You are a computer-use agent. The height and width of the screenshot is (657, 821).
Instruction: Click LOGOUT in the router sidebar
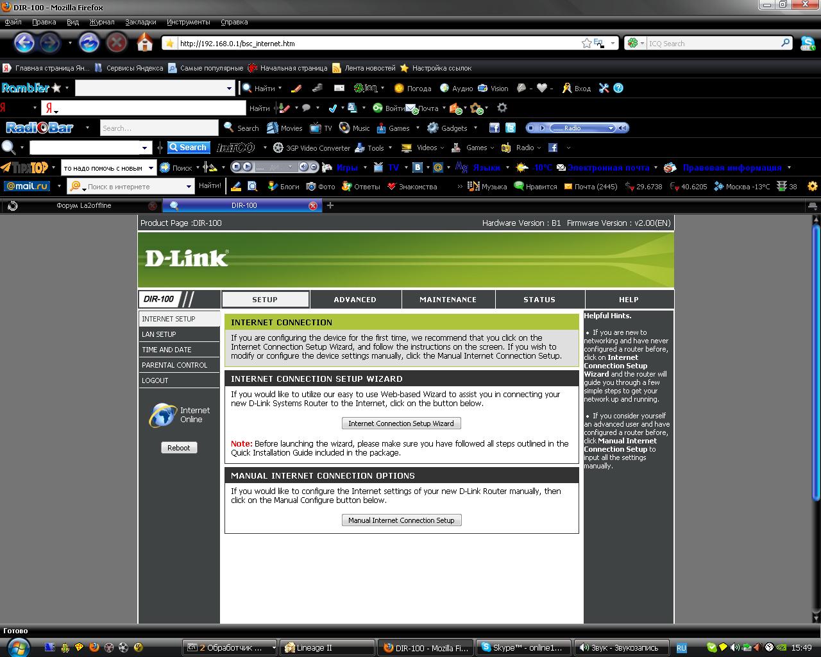[x=179, y=380]
